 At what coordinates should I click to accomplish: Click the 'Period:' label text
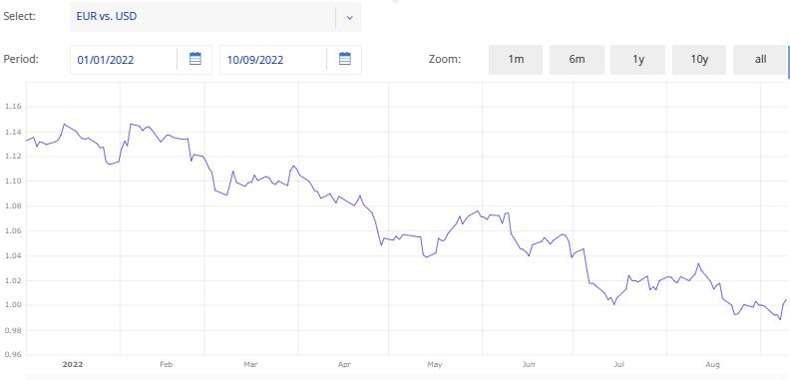pos(21,59)
